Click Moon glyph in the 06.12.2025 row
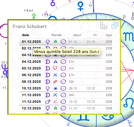This screenshot has width=134, height=127. click(x=48, y=75)
